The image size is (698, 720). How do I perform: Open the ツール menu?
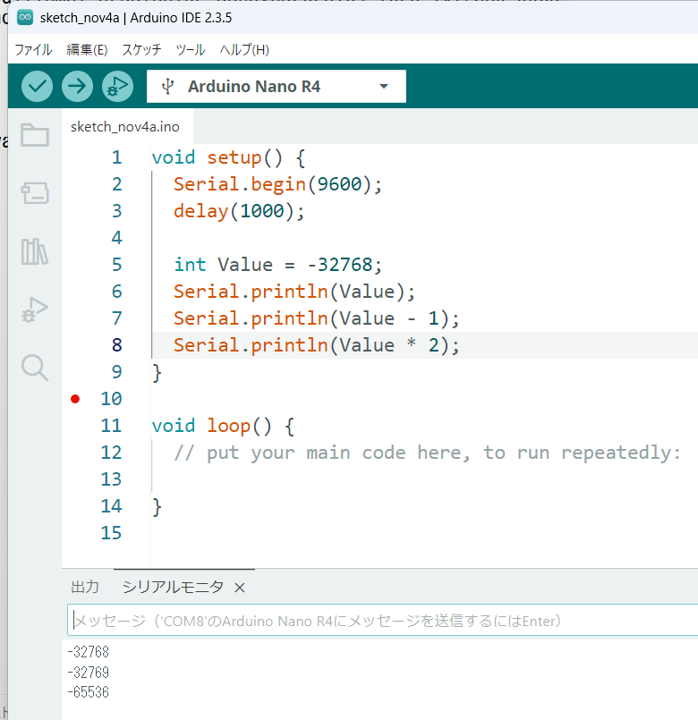[x=190, y=50]
